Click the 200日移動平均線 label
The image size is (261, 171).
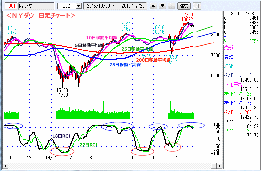(x=153, y=60)
